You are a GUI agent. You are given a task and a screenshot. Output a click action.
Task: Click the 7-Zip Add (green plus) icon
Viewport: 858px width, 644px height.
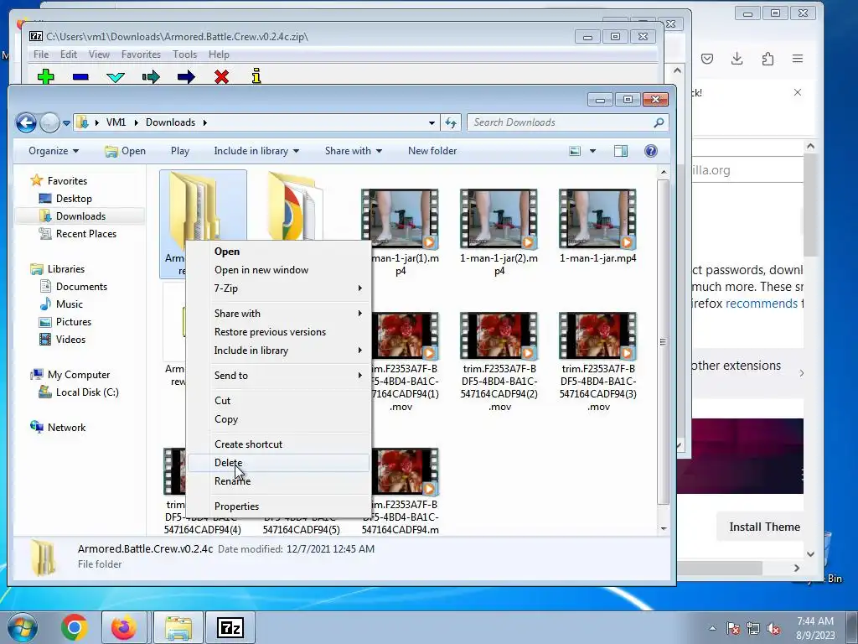pyautogui.click(x=45, y=76)
